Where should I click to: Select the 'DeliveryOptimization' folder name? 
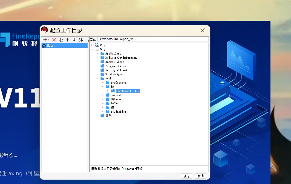(x=121, y=58)
